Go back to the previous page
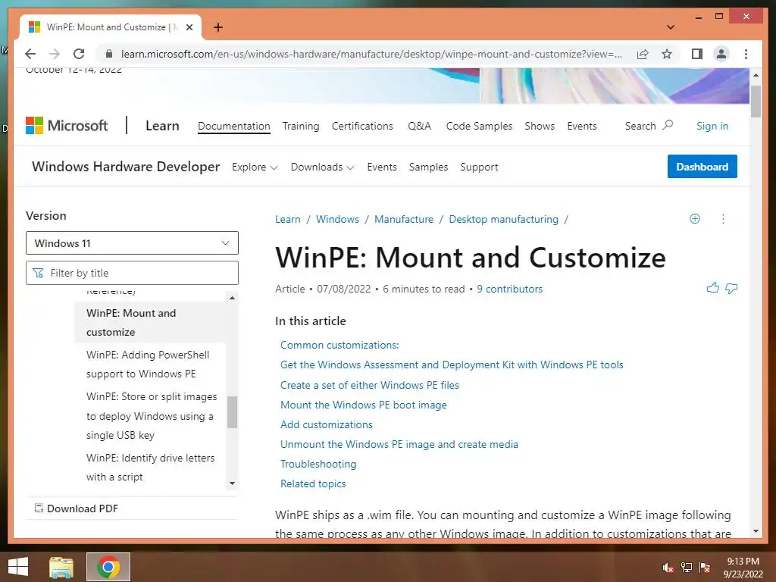 (30, 54)
